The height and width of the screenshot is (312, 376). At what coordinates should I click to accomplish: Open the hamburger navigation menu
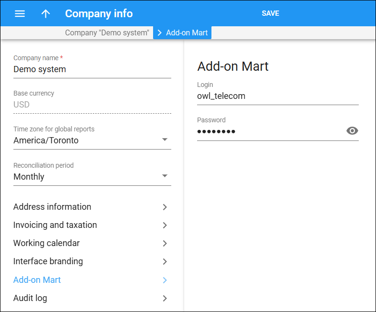(x=20, y=14)
